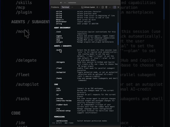Close the terminal panel

click(118, 7)
